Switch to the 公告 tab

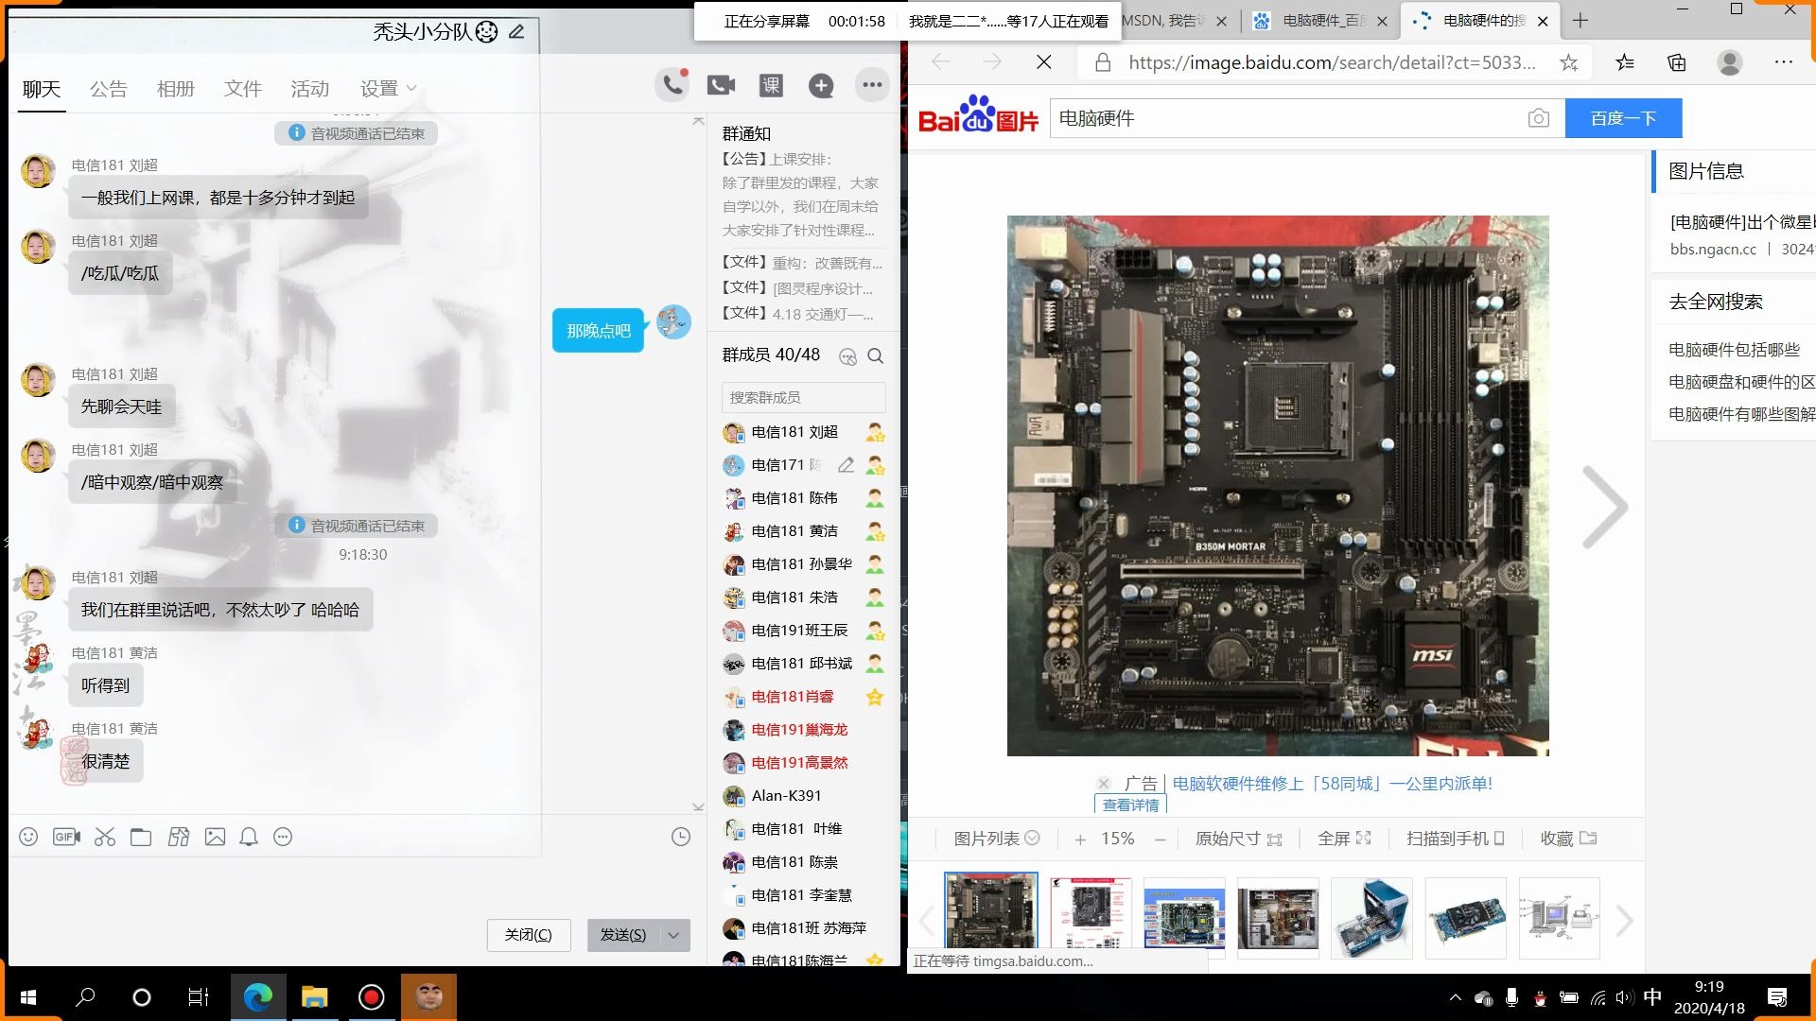pos(108,89)
